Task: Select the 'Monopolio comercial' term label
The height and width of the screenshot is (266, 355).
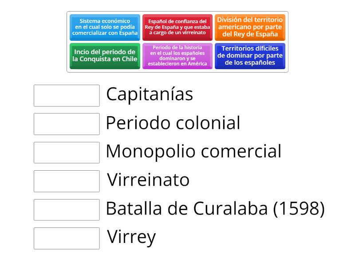Action: tap(193, 152)
